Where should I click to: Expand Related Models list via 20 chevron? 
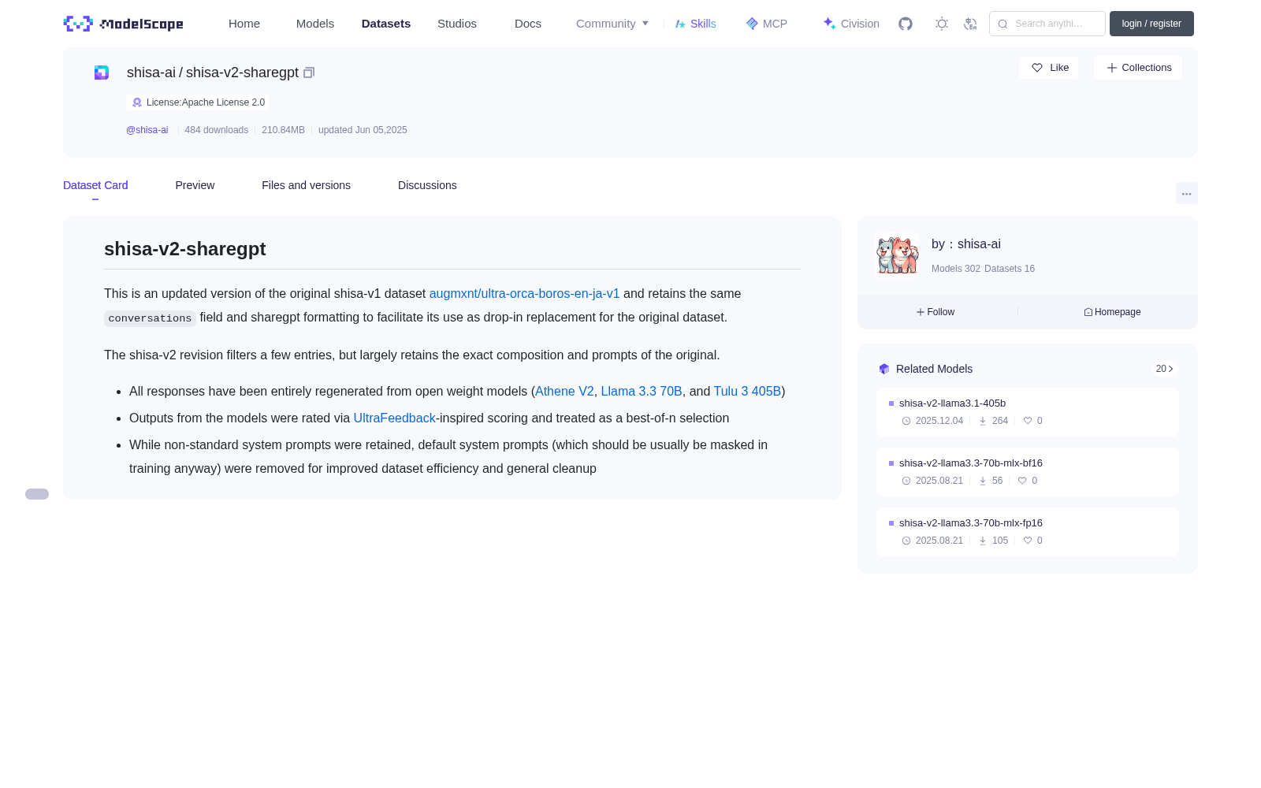pos(1165,369)
